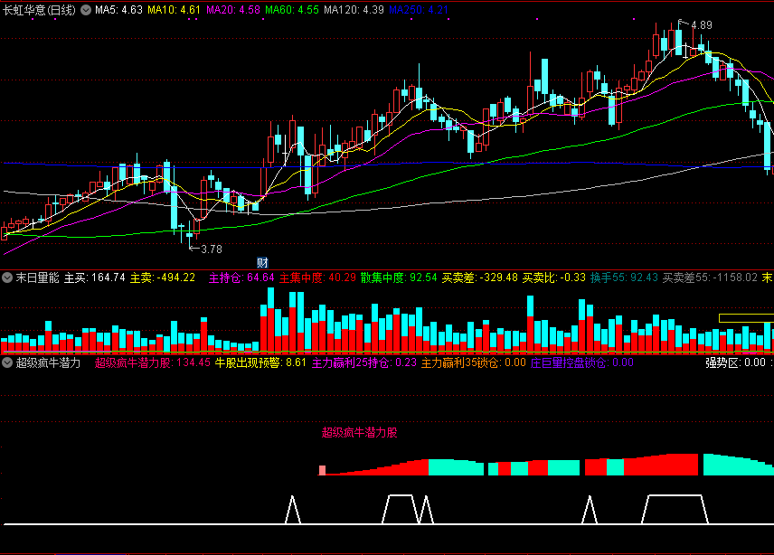
Task: Click the 庄巨量控盘锁仓: 0.00 value
Action: [x=582, y=363]
